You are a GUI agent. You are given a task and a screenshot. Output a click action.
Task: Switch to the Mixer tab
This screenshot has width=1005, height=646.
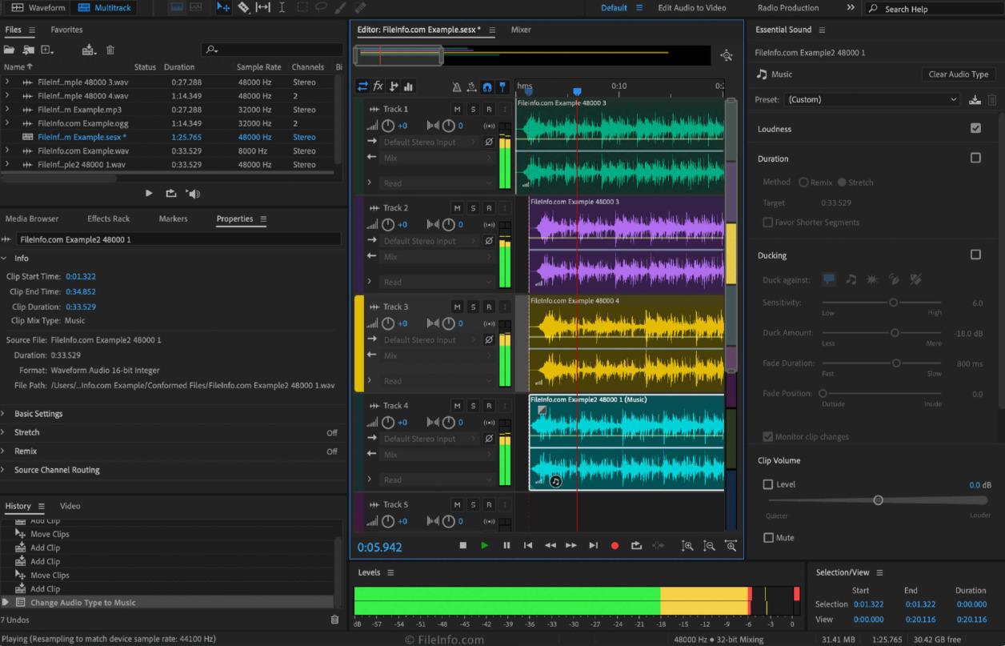[x=521, y=30]
